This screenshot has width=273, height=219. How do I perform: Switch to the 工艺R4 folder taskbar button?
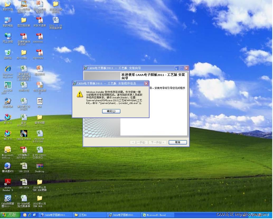(x=90, y=215)
